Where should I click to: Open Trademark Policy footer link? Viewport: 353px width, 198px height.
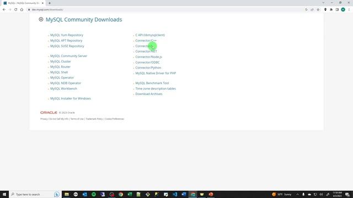94,119
